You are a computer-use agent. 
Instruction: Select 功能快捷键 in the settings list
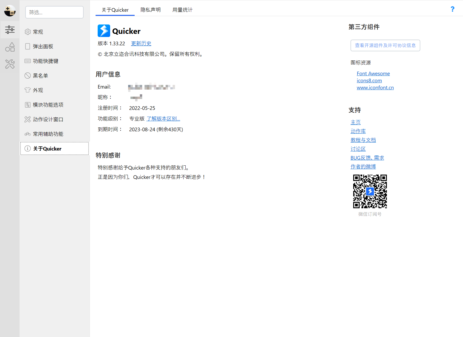55,61
